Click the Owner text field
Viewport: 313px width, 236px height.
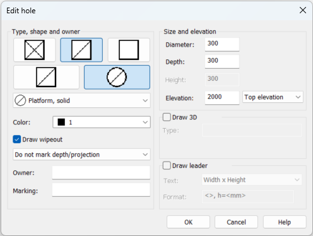pos(101,173)
